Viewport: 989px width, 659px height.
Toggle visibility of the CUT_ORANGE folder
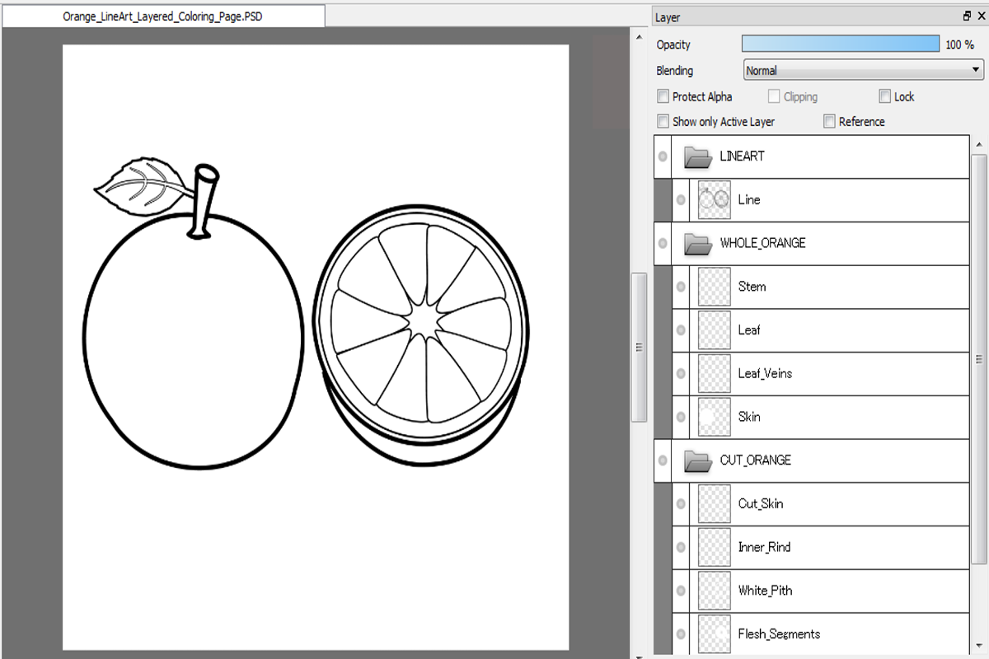663,461
